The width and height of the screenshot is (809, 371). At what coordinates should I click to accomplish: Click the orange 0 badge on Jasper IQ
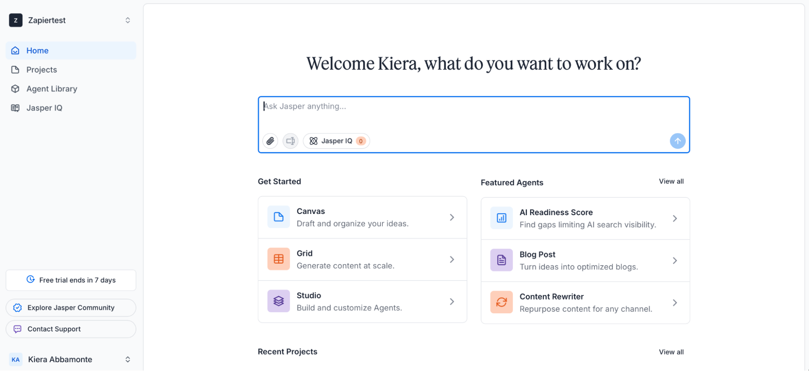tap(361, 141)
